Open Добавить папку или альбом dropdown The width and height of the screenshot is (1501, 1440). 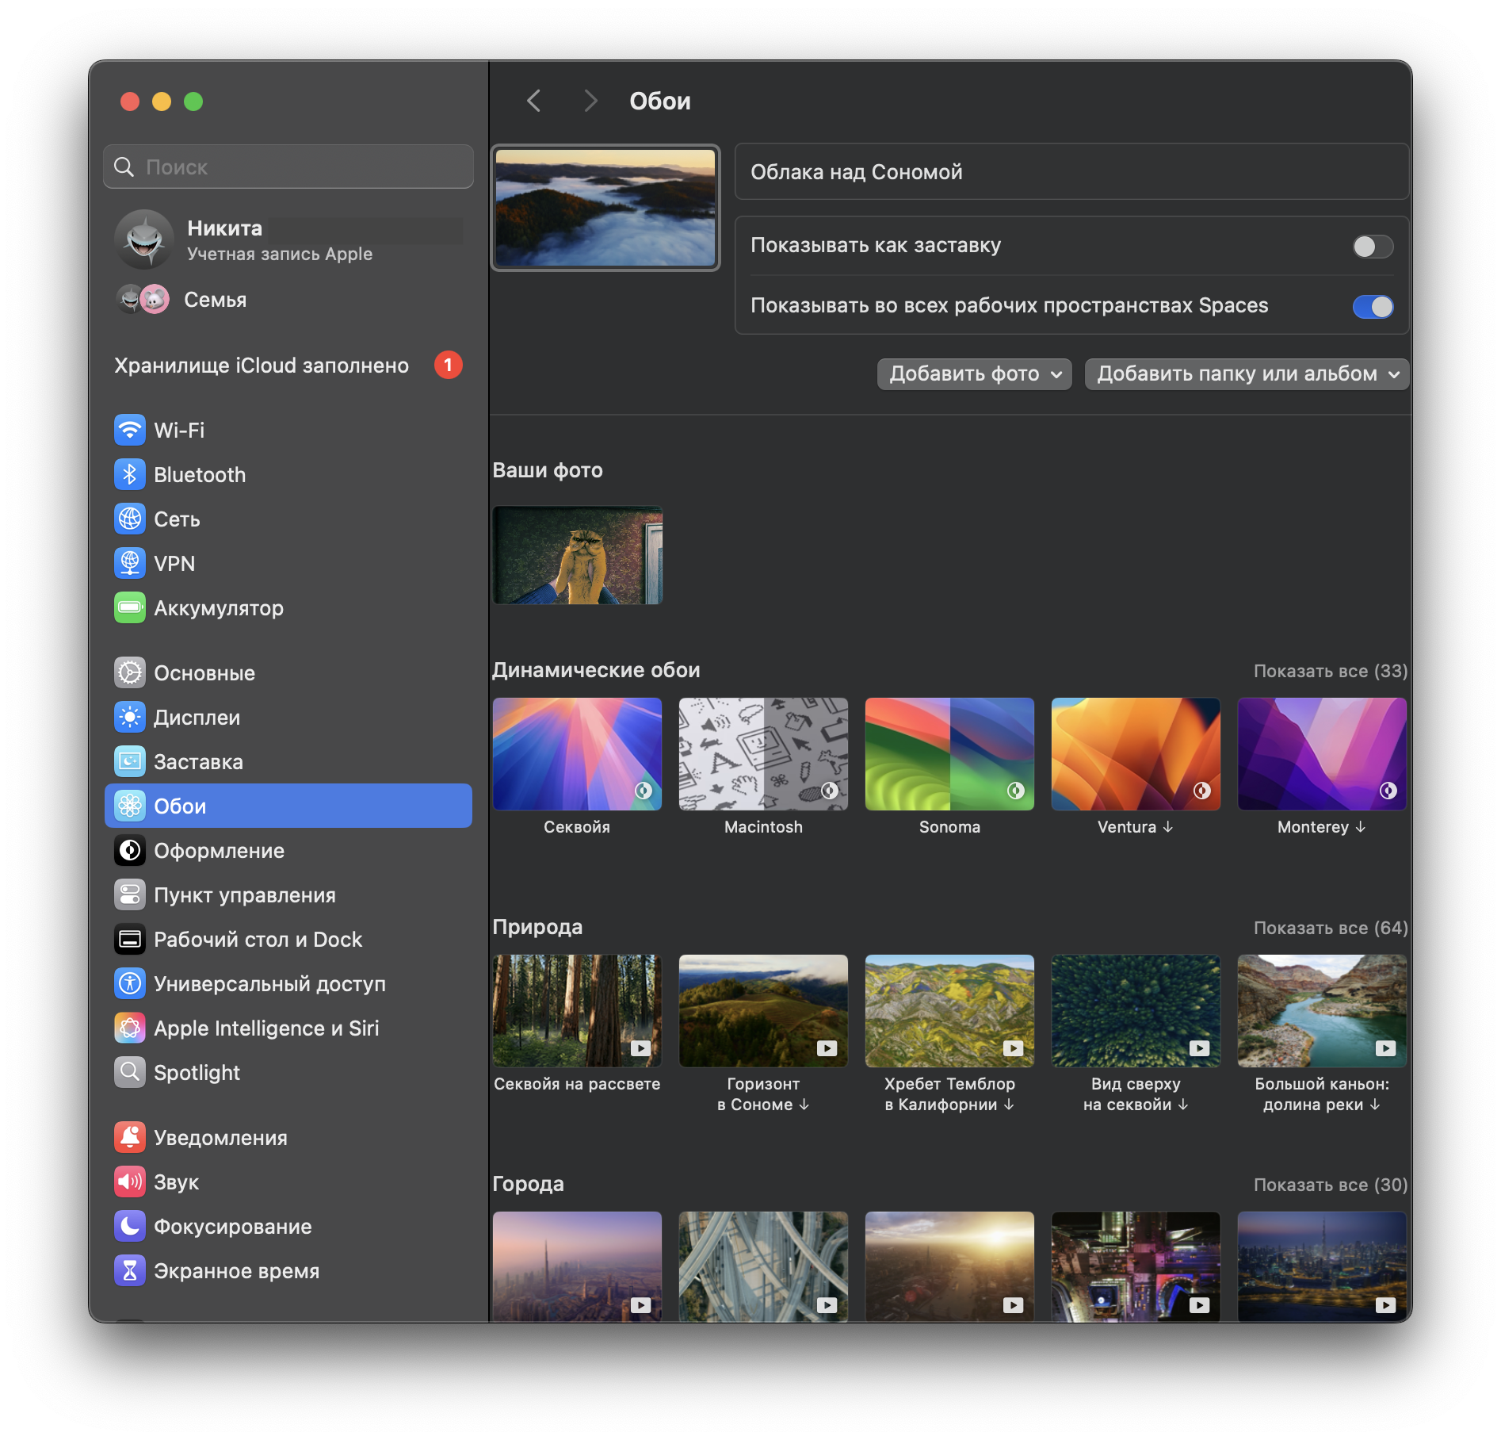[x=1247, y=374]
